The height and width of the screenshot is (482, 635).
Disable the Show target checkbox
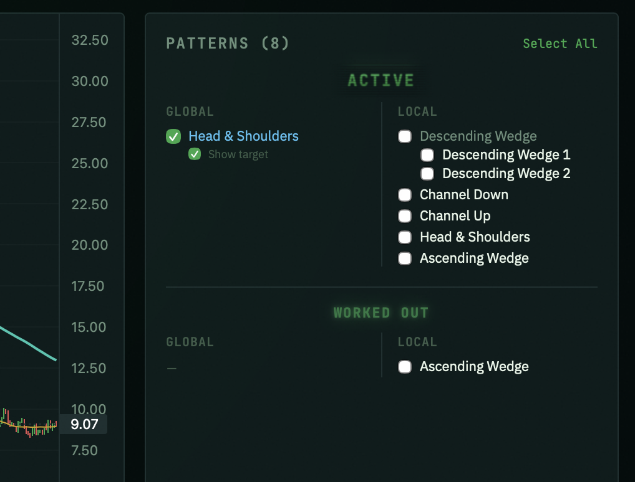[195, 154]
